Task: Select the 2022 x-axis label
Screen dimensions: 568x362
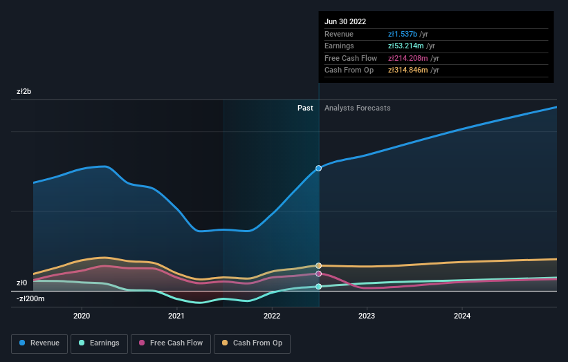Action: click(272, 316)
